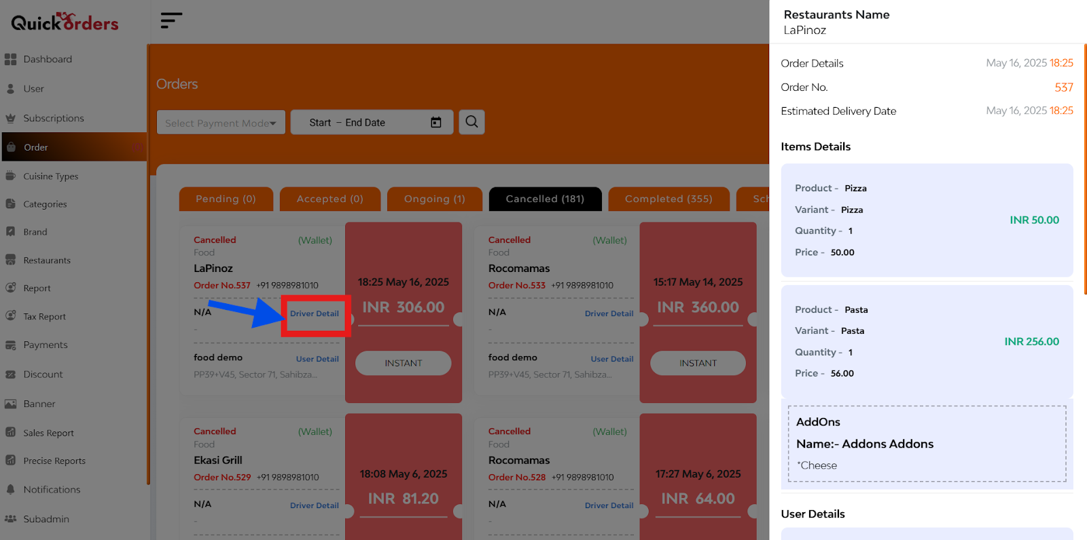The image size is (1087, 540).
Task: Switch to the Ongoing (1) tab
Action: point(435,199)
